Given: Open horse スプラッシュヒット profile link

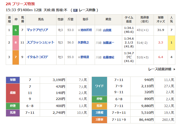Looking at the screenshot, I should pyautogui.click(x=40, y=42).
